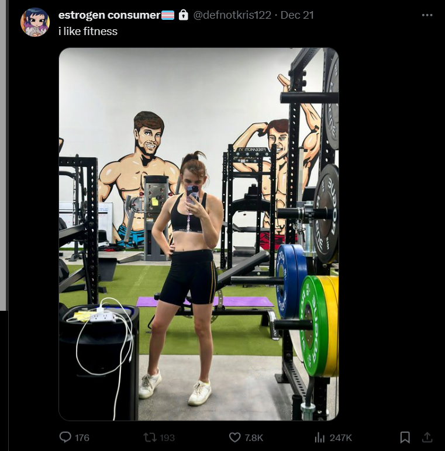Click the share upload arrow icon
The height and width of the screenshot is (451, 445).
pos(427,438)
